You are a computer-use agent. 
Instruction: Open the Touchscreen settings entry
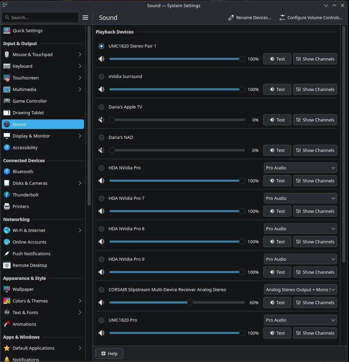click(43, 78)
